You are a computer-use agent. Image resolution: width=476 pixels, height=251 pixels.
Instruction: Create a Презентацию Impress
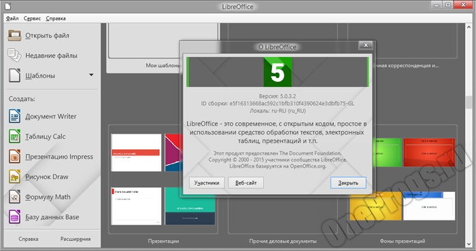click(59, 157)
